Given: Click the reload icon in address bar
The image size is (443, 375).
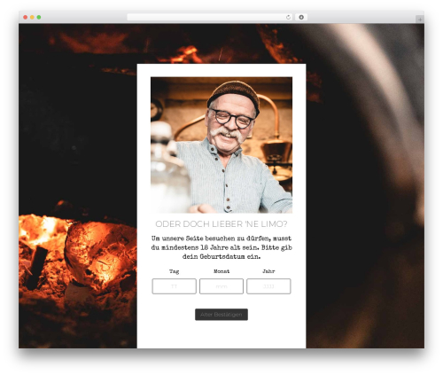Looking at the screenshot, I should pos(288,17).
